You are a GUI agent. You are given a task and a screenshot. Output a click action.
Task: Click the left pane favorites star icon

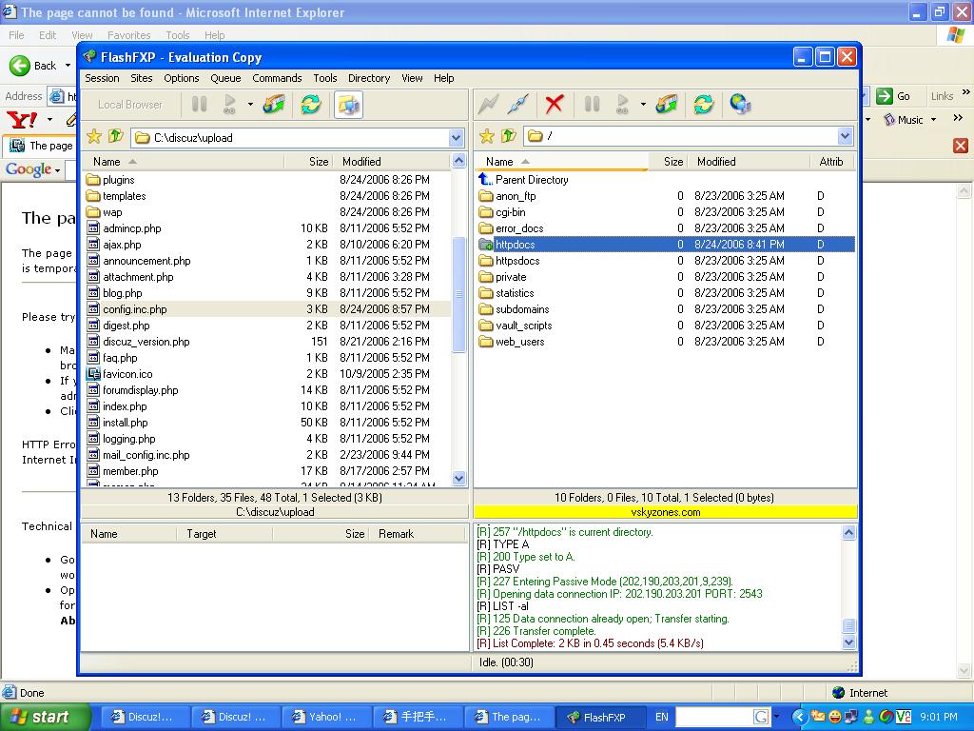tap(94, 137)
